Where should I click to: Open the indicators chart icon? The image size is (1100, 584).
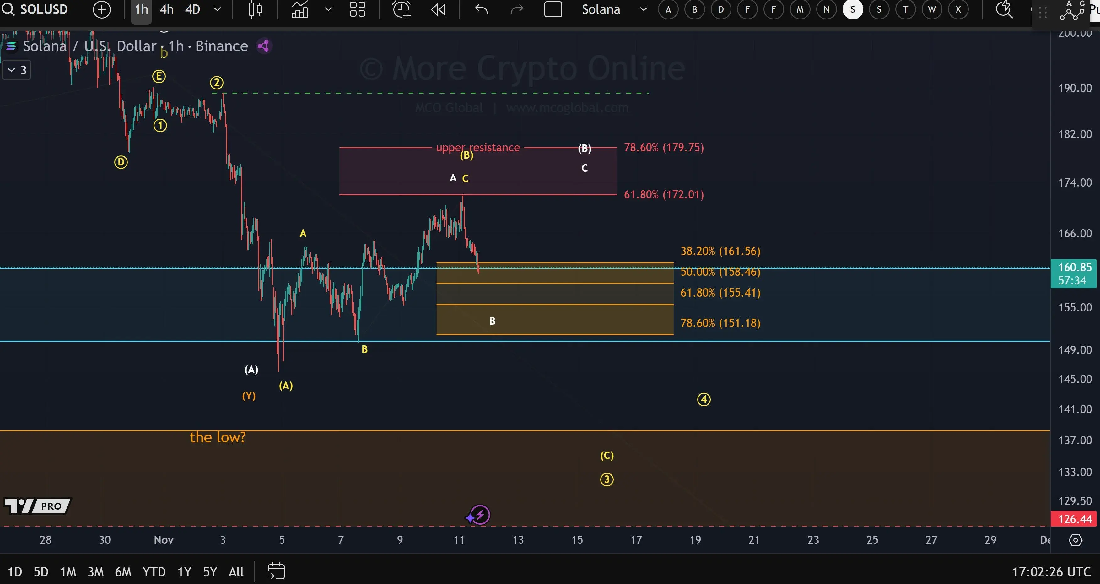point(300,9)
